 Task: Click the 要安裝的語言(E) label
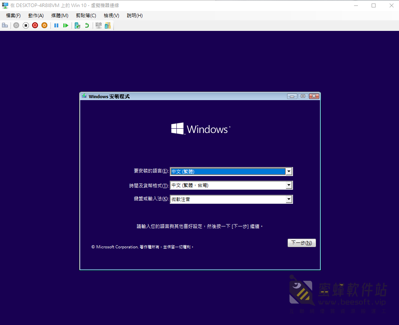[151, 171]
